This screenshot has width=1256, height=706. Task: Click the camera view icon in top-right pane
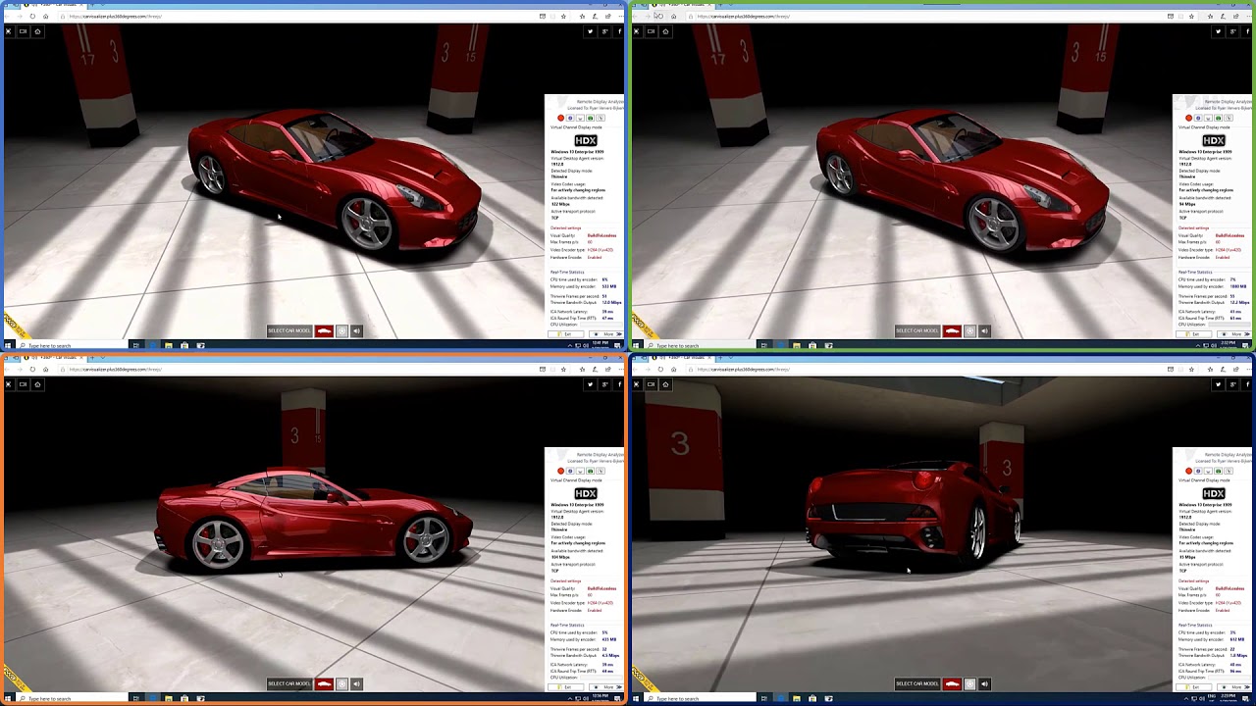(x=651, y=31)
